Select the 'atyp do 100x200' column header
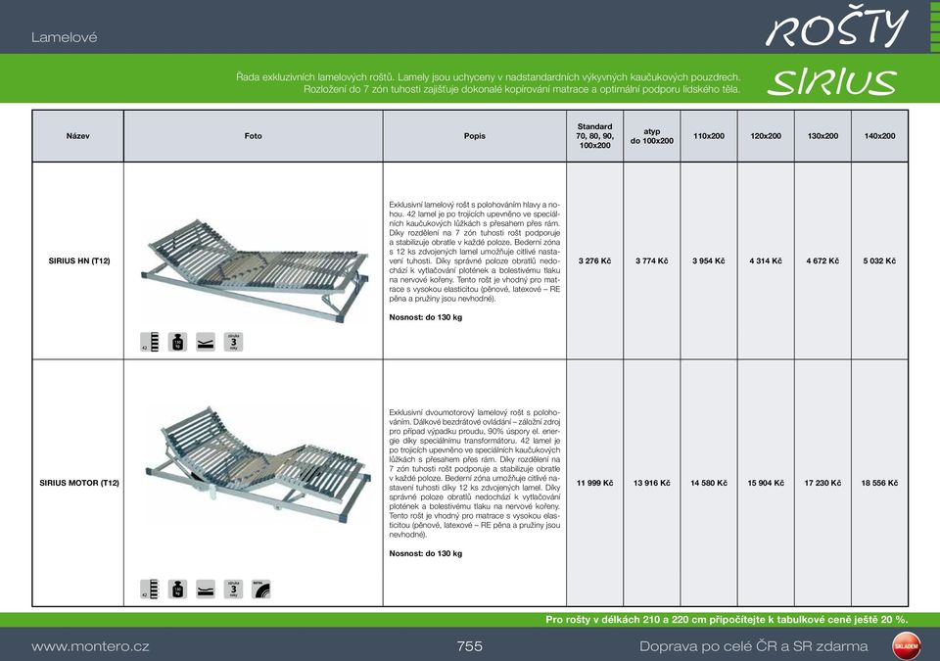This screenshot has width=940, height=661. pos(652,136)
